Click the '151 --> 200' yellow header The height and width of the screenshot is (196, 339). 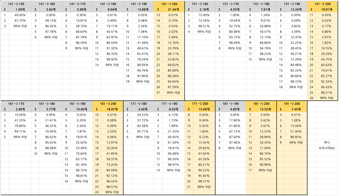322,4
